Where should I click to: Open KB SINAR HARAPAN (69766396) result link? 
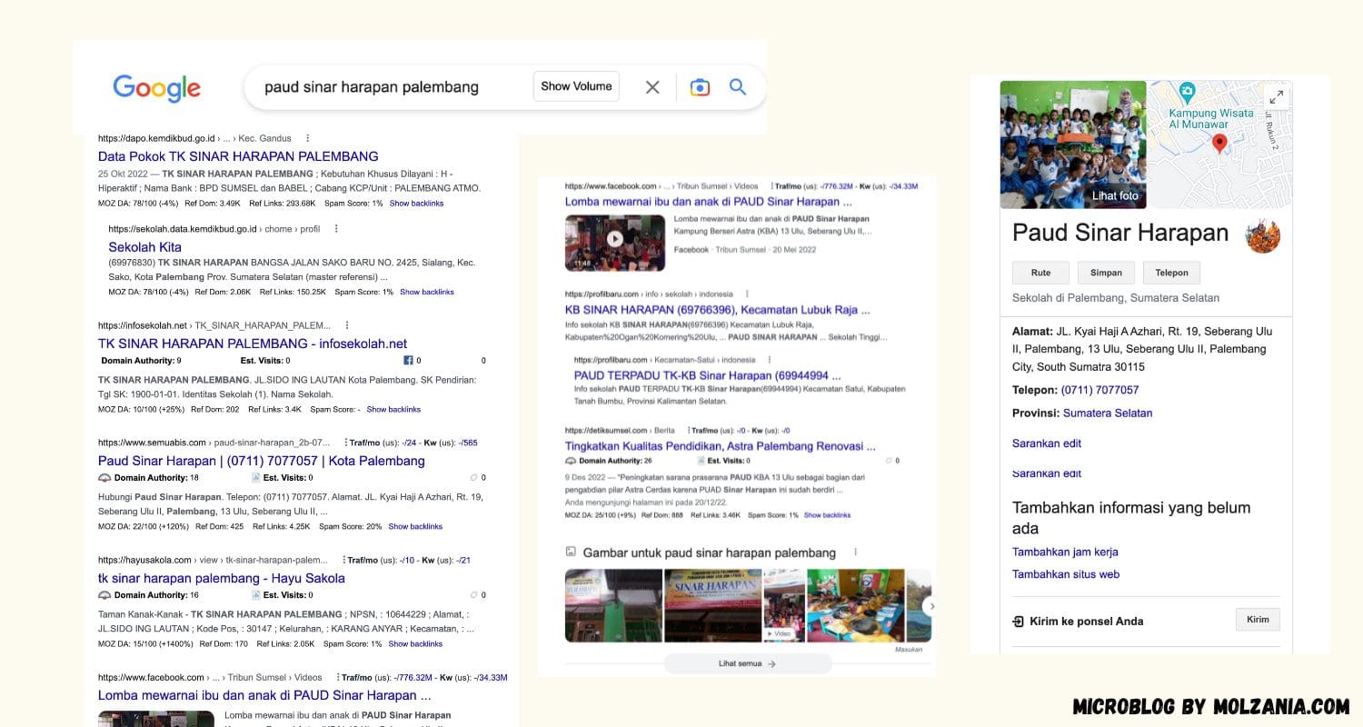tap(717, 310)
